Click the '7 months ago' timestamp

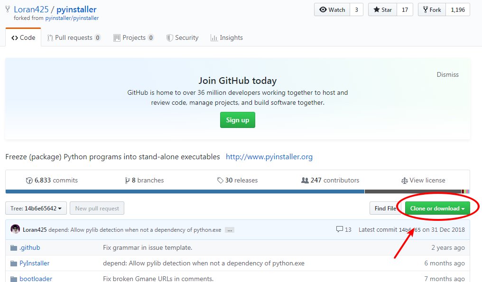(x=445, y=279)
